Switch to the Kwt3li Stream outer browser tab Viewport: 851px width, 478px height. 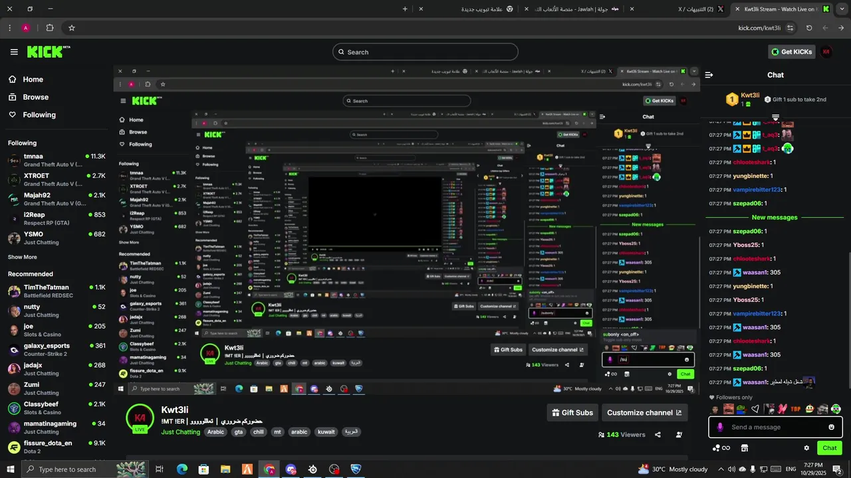pos(779,9)
